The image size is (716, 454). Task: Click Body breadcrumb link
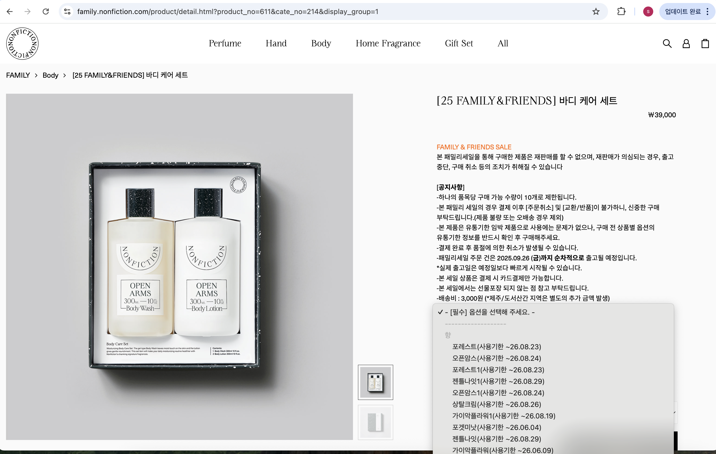coord(50,75)
